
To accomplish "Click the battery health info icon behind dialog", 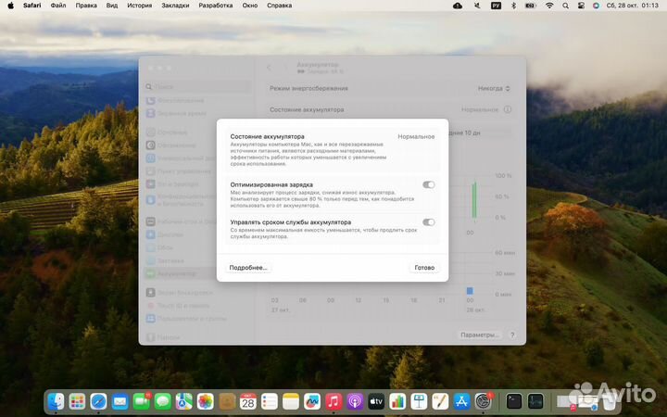I will (x=508, y=109).
